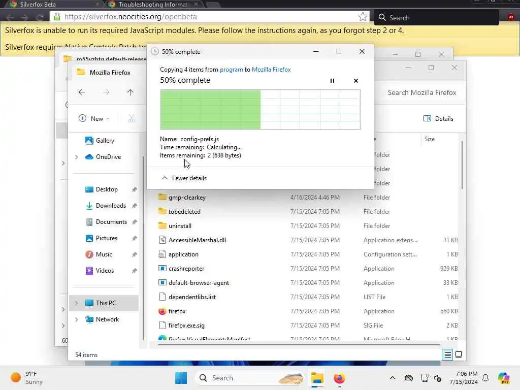Open the uBlock extension icon
The width and height of the screenshot is (520, 390).
pos(511,17)
